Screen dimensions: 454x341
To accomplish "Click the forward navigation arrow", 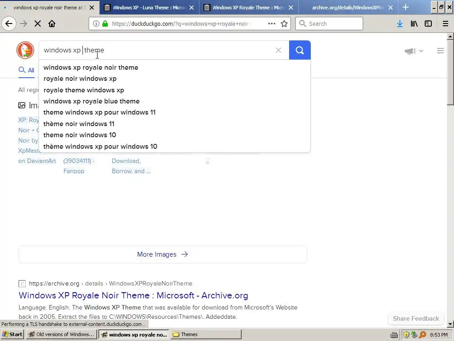I will point(23,24).
